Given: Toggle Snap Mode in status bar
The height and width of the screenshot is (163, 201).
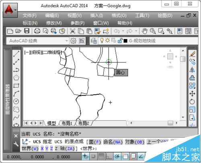Looking at the screenshot, I should point(93,156).
